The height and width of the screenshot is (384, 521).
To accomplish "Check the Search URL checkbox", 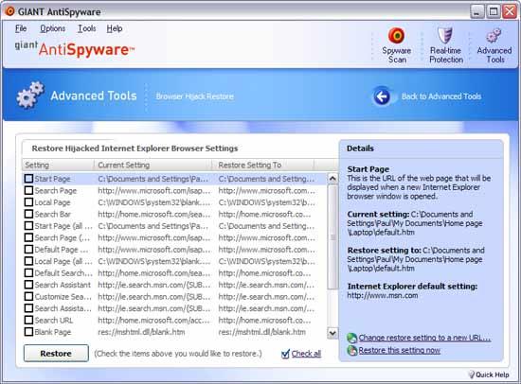I will (29, 321).
